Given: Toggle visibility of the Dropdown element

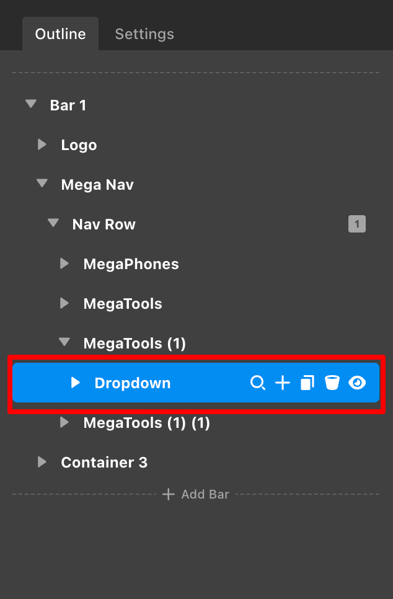Looking at the screenshot, I should [357, 383].
